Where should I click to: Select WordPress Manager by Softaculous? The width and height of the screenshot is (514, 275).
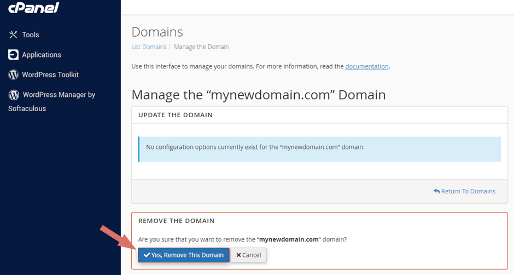tap(52, 101)
